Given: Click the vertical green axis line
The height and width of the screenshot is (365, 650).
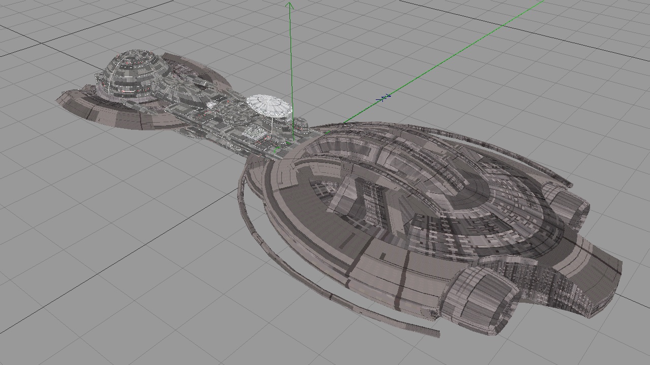Looking at the screenshot, I should point(291,71).
